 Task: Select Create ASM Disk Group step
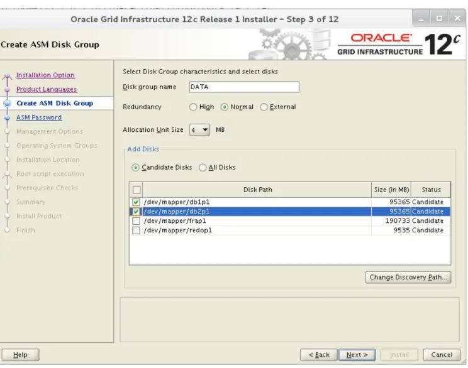55,103
